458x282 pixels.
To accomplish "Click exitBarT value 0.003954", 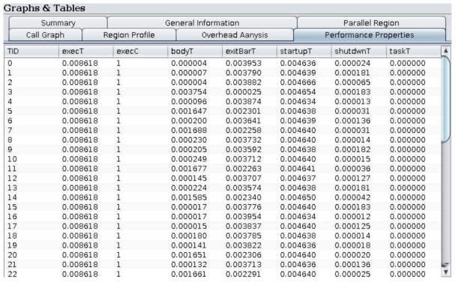I will (x=244, y=217).
